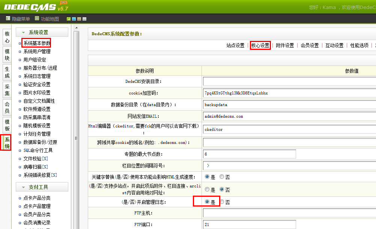The image size is (376, 229).
Task: Open 文件校验[S] in the menu
Action: click(36, 159)
